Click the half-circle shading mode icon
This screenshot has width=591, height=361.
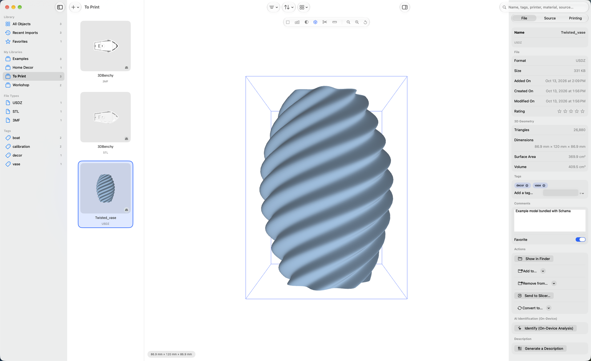tap(306, 22)
